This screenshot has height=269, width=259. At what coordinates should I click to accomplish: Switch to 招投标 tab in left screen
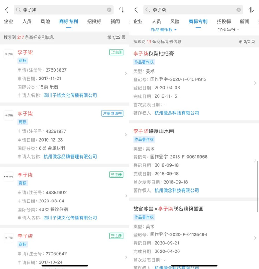(94, 21)
